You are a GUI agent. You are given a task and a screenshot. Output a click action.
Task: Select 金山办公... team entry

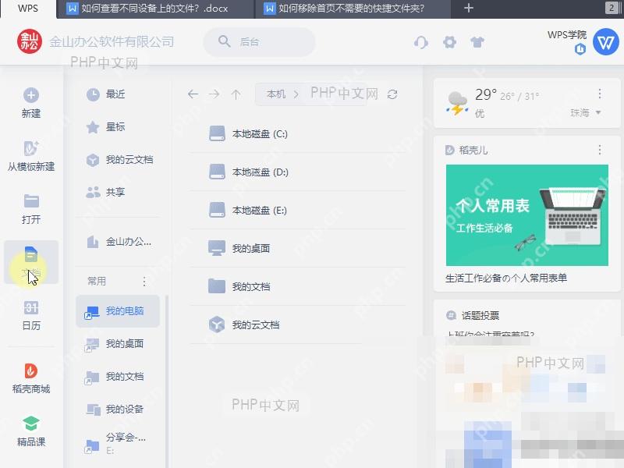(118, 242)
